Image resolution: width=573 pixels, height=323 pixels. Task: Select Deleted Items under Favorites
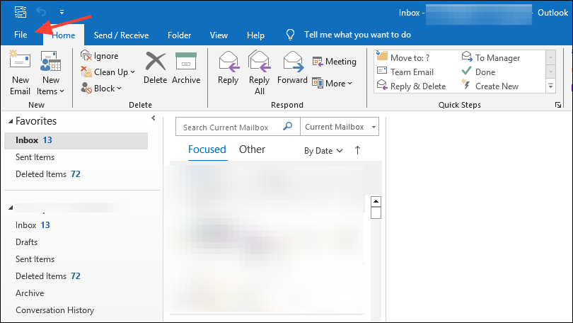click(x=48, y=174)
